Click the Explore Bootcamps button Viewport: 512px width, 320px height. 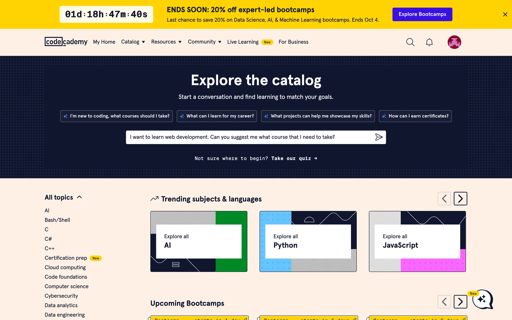coord(422,14)
